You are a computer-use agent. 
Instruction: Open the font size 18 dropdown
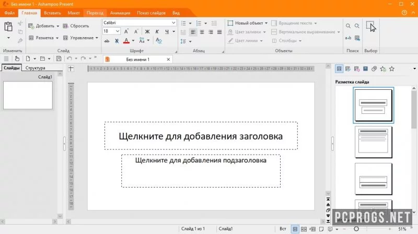(x=117, y=31)
